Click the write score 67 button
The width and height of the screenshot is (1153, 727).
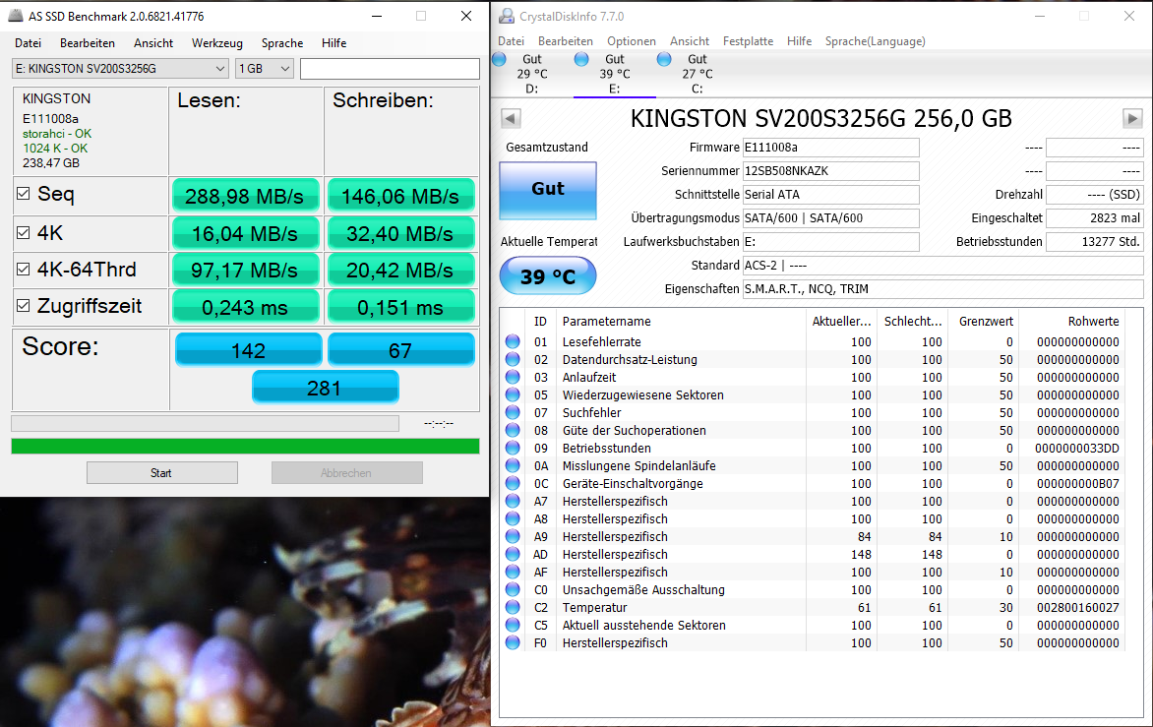point(400,350)
